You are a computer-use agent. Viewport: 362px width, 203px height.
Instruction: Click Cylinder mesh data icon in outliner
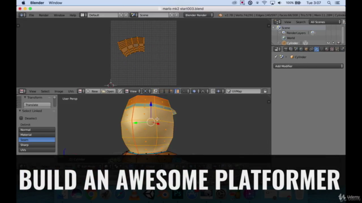point(305,43)
